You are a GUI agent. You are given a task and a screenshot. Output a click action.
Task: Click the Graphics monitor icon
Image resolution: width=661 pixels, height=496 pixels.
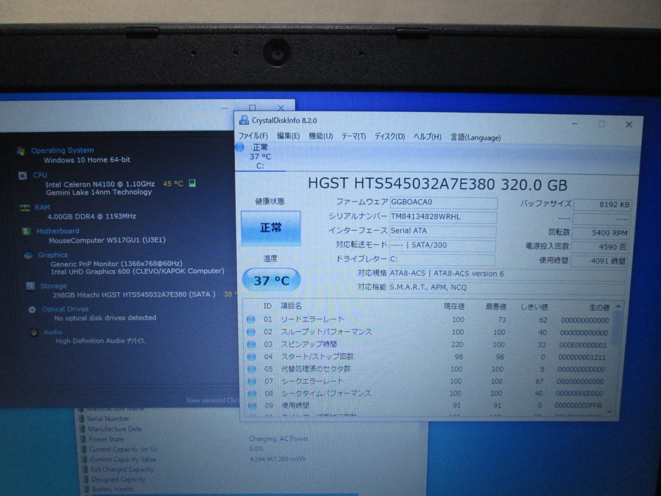coord(28,256)
